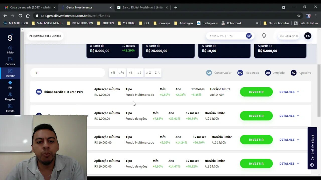The width and height of the screenshot is (321, 180).
Task: Open BITICOIN bookmark folder
Action: tap(105, 23)
